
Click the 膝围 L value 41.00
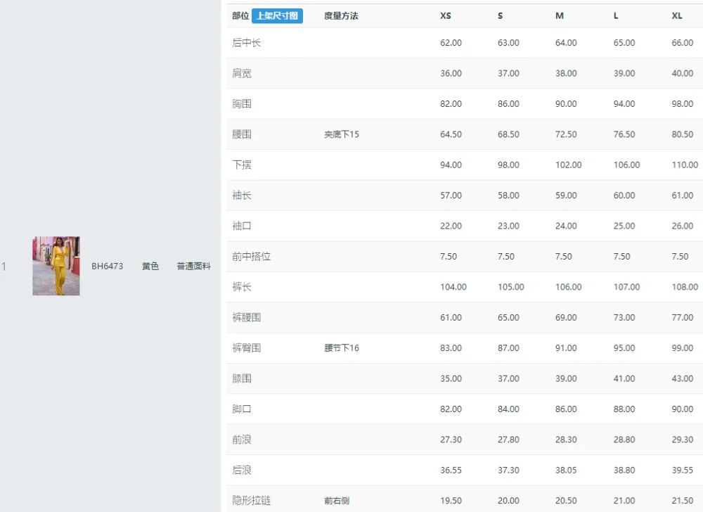click(624, 378)
